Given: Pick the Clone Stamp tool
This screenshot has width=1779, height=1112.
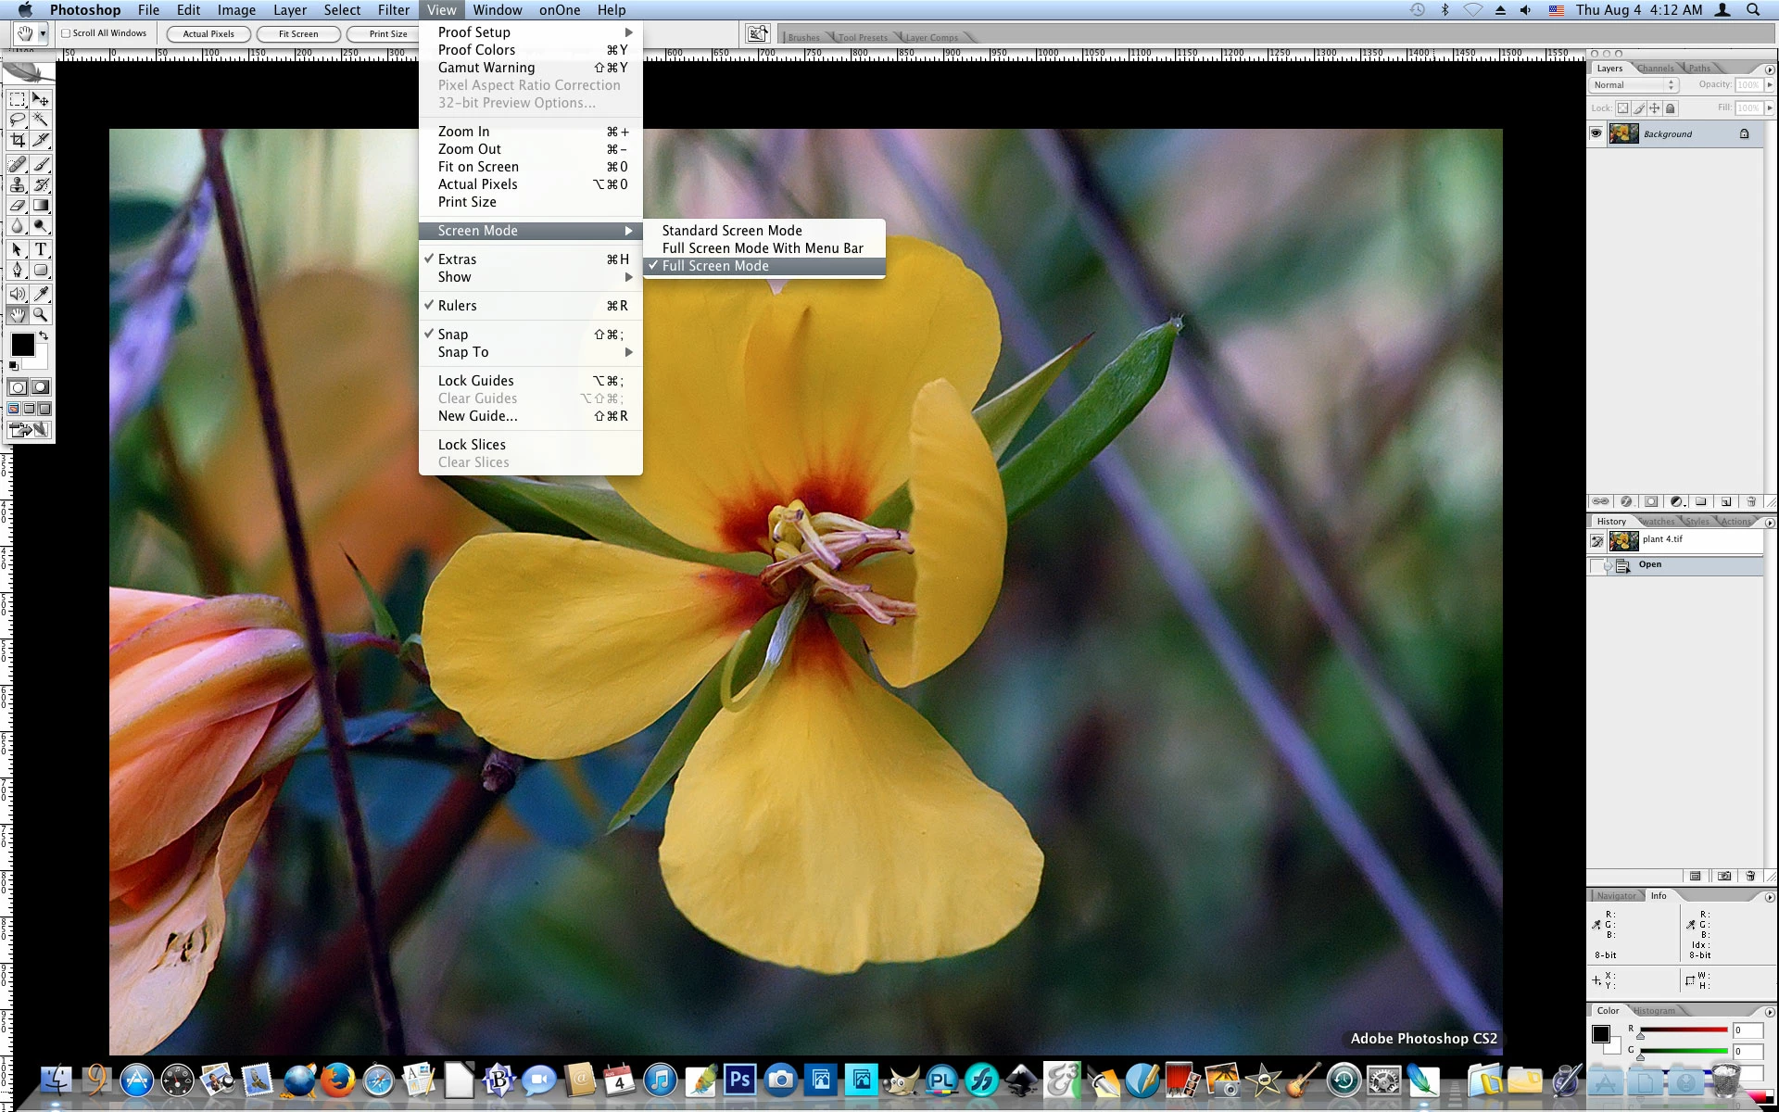Looking at the screenshot, I should point(18,185).
